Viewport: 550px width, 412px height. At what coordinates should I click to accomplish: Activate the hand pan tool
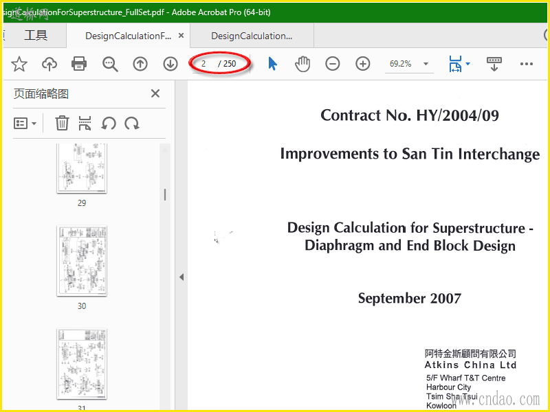pos(302,64)
